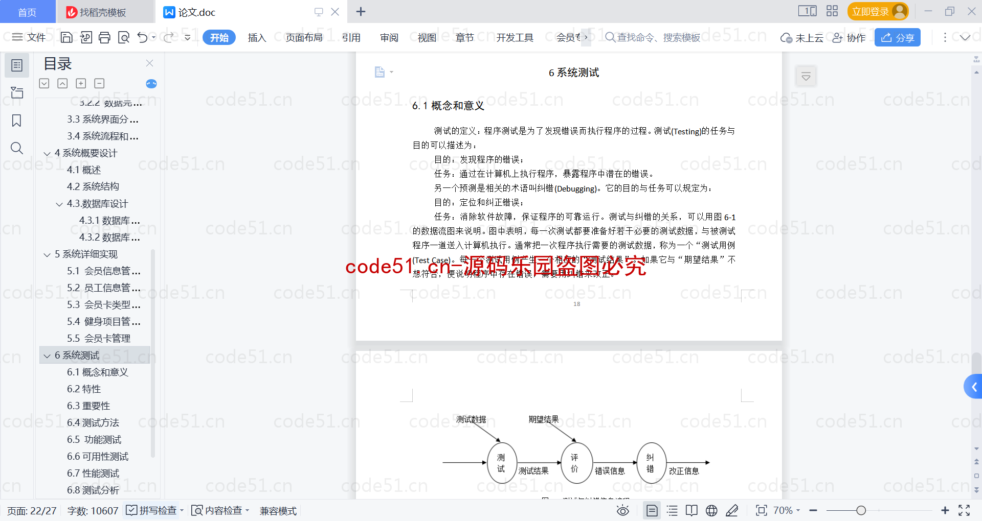Toggle 拼写检查 spell check
The image size is (982, 521).
pos(151,510)
